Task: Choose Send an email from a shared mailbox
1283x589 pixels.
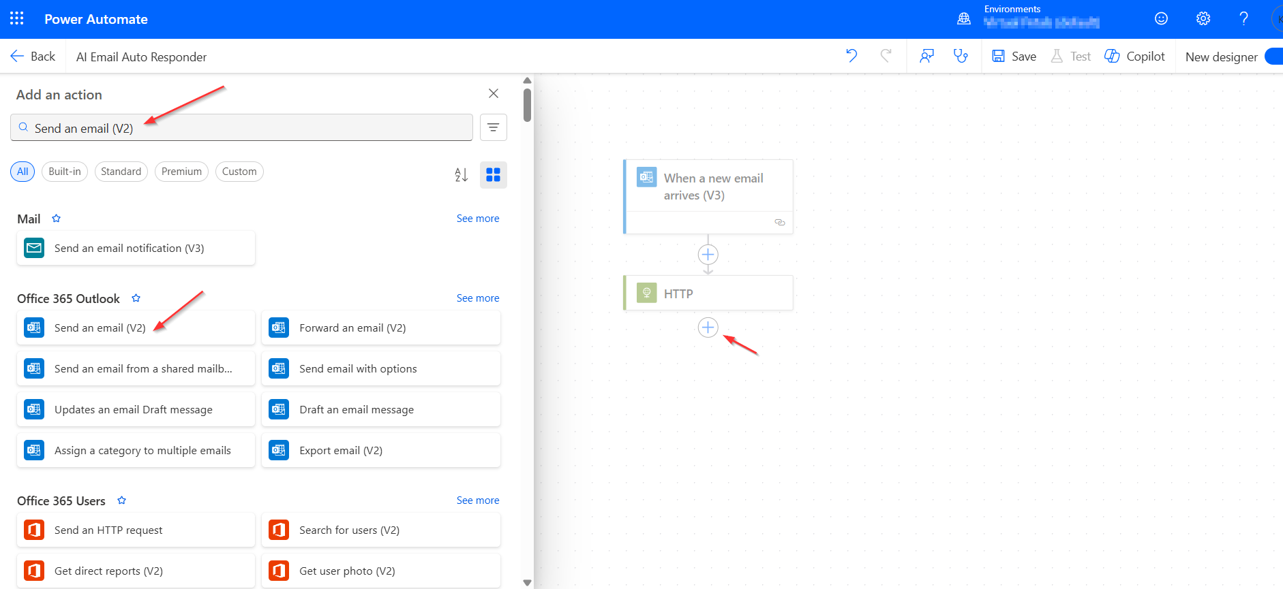Action: [136, 368]
